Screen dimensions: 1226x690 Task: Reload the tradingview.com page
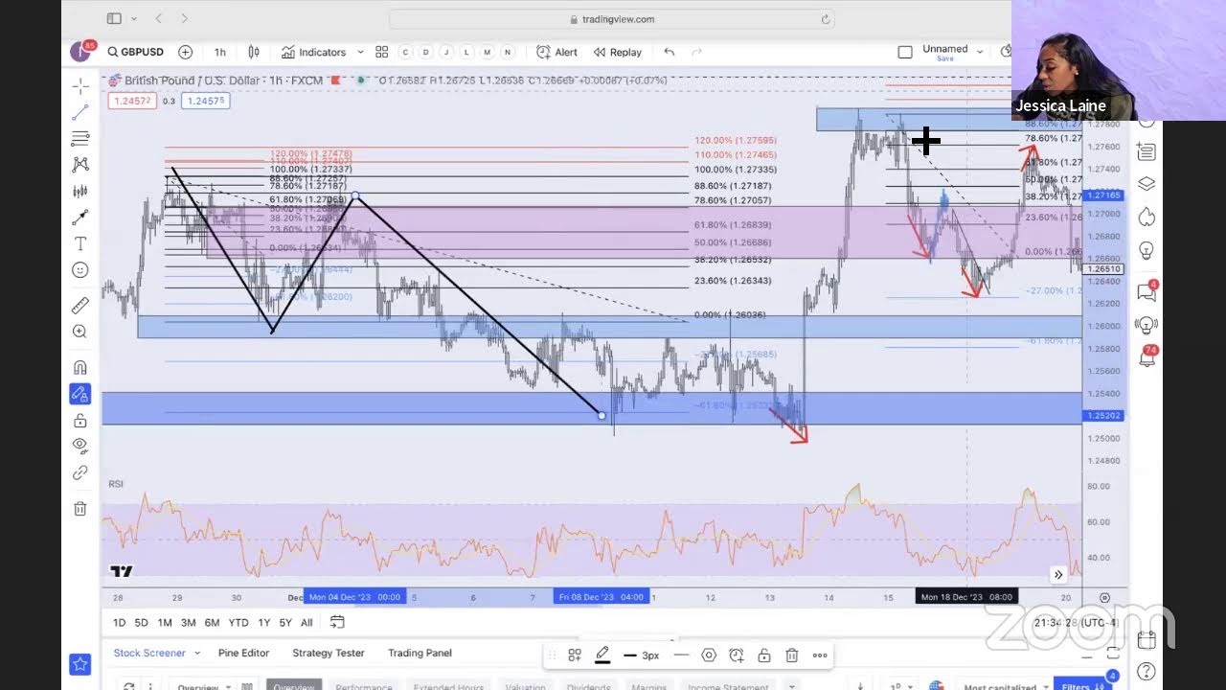pyautogui.click(x=826, y=19)
